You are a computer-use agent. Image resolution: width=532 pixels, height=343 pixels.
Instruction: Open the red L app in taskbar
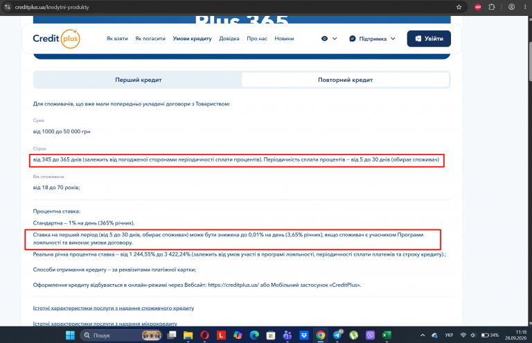pos(221,335)
